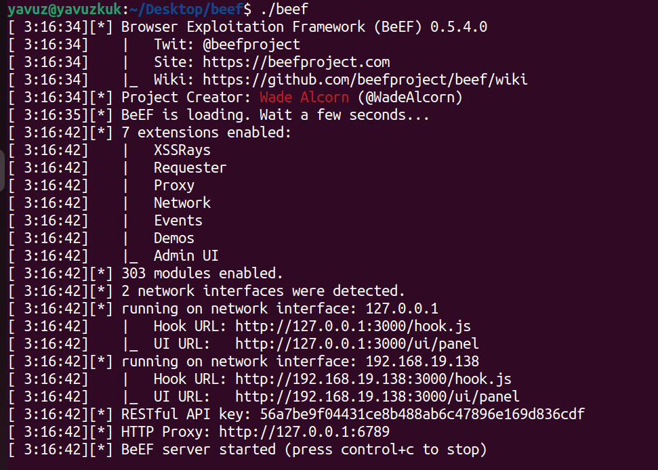Click the 303 modules enabled line
The height and width of the screenshot is (470, 658).
[202, 274]
